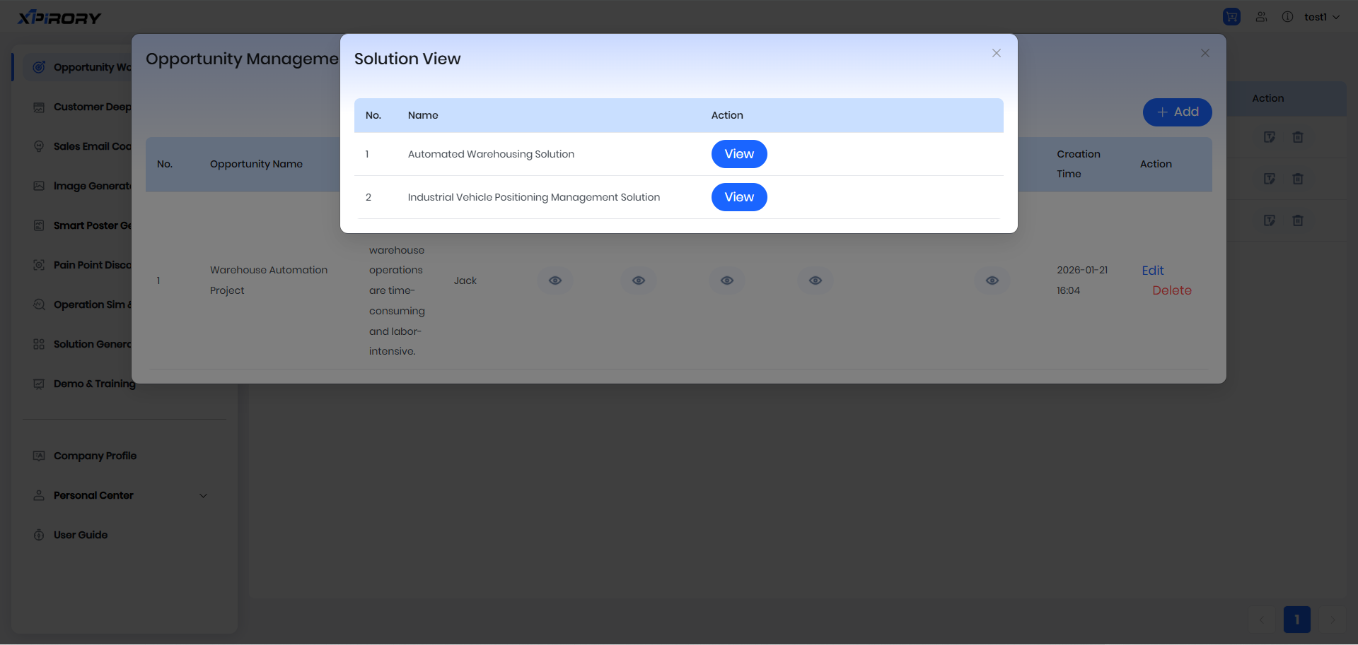Click the shopping cart icon in header
The image size is (1358, 645).
[1231, 17]
